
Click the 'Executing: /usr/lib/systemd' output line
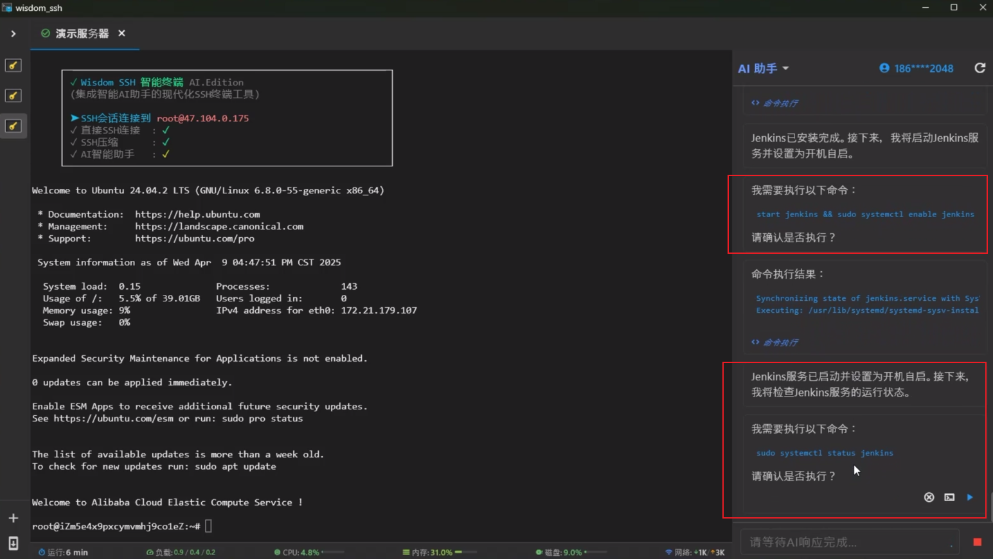pos(868,310)
